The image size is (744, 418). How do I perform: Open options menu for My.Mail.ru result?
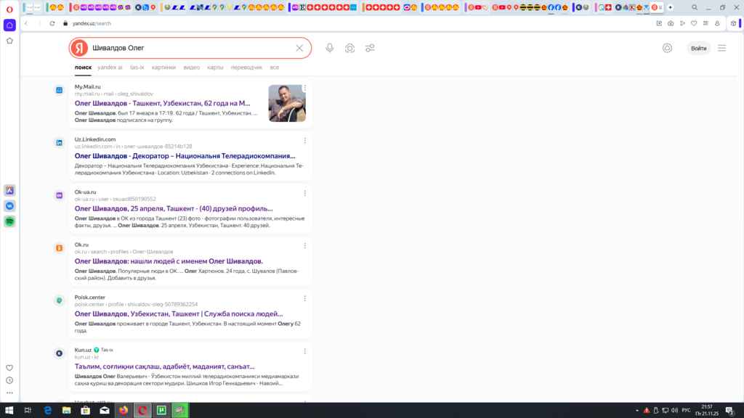(x=304, y=88)
